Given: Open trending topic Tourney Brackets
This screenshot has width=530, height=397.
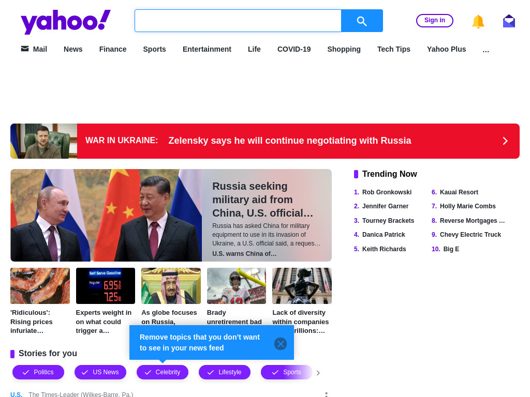Looking at the screenshot, I should pos(388,220).
